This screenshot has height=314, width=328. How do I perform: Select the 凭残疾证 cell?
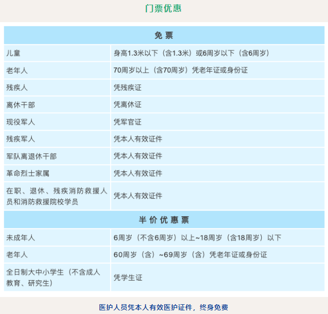pyautogui.click(x=218, y=88)
